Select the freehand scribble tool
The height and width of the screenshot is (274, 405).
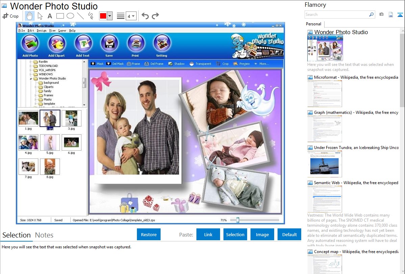tap(91, 16)
